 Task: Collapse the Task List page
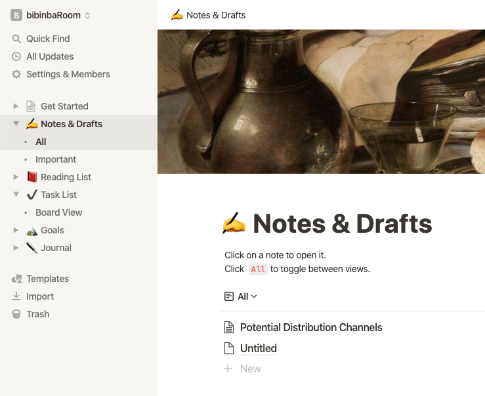pos(16,194)
